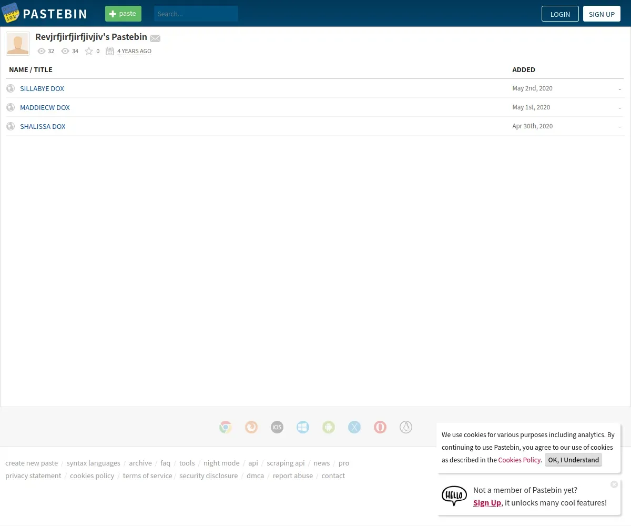
Task: Click the globe icon next to SILLABYE DOX
Action: coord(11,88)
